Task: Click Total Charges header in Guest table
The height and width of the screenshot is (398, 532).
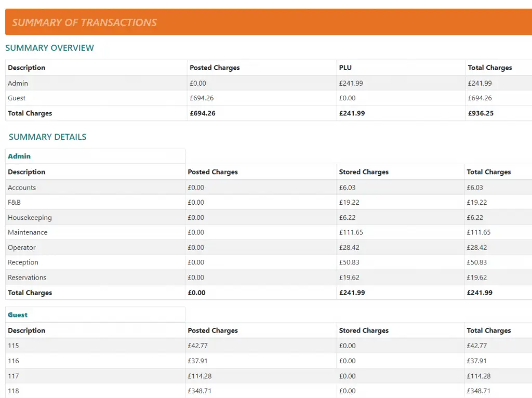Action: pyautogui.click(x=488, y=330)
